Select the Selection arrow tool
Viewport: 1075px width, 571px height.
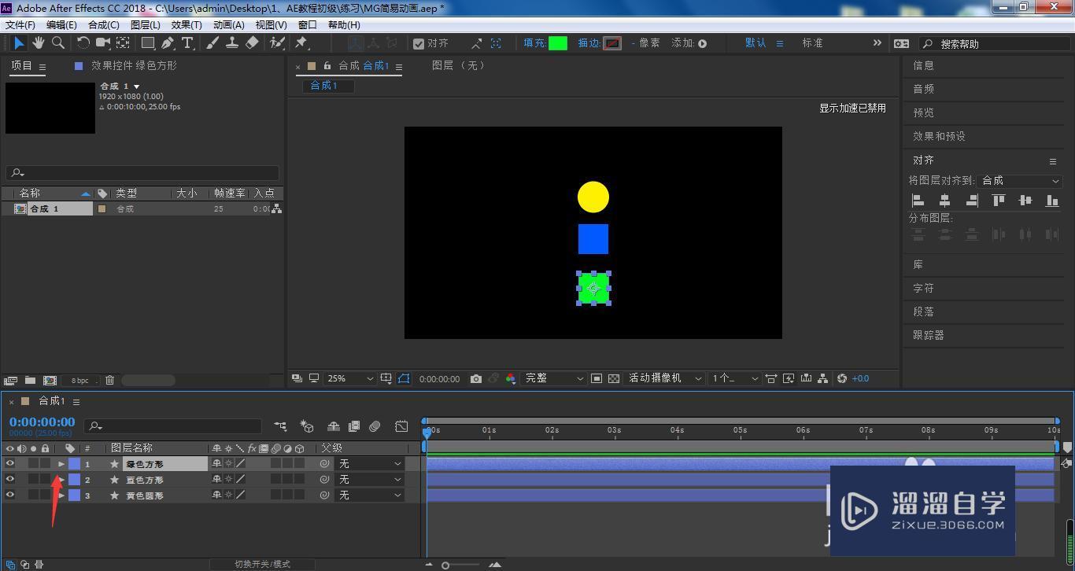coord(20,43)
